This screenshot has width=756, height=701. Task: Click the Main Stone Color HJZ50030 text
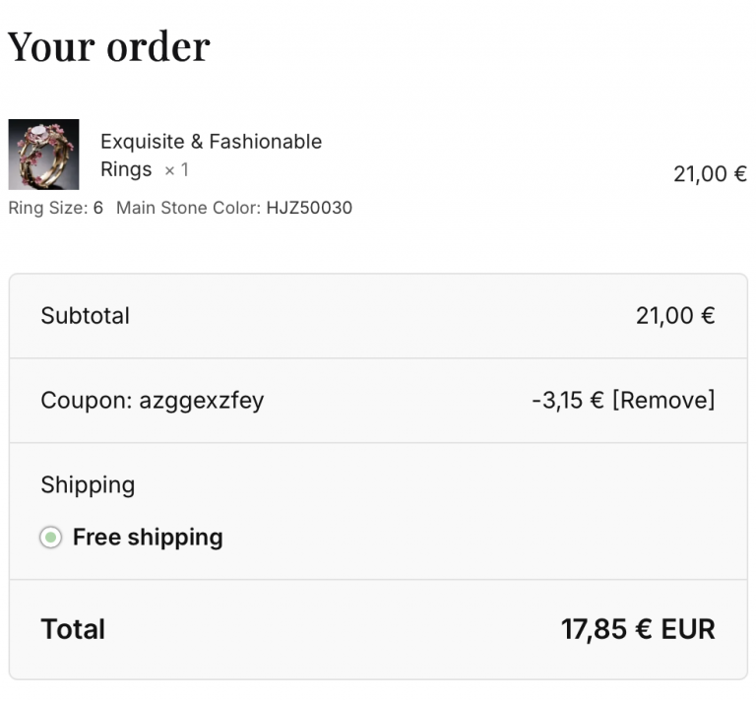point(233,208)
